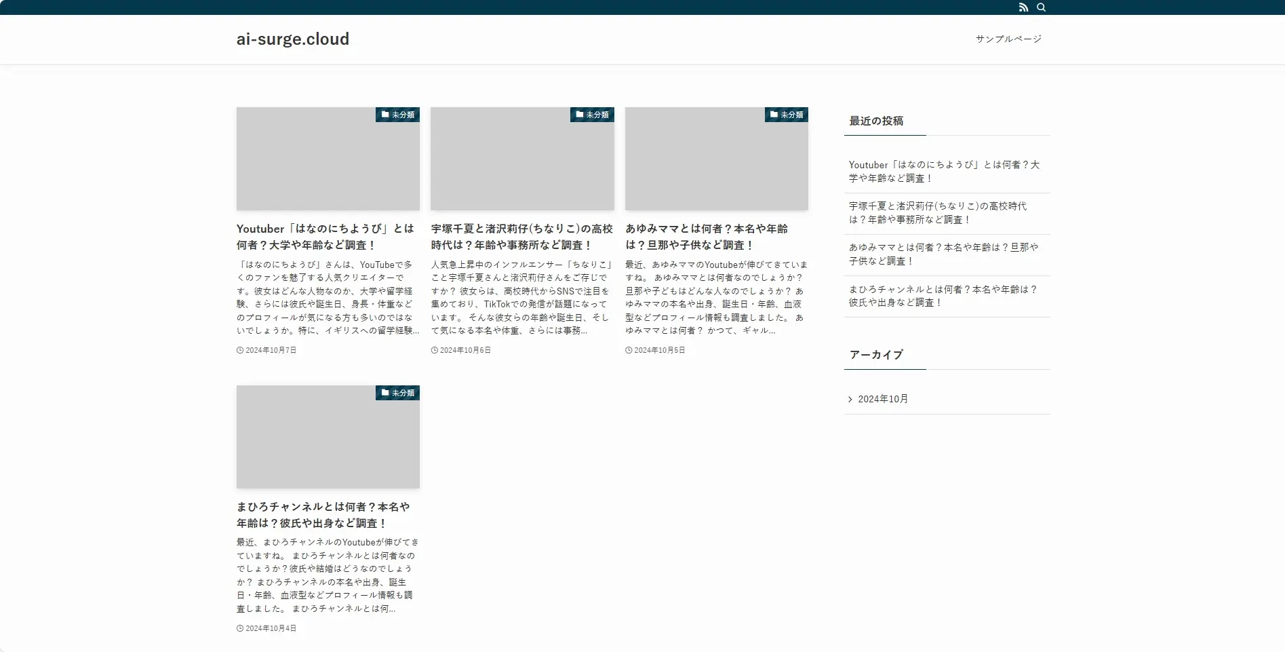The height and width of the screenshot is (652, 1285).
Task: Click the search icon in the top bar
Action: click(1042, 7)
